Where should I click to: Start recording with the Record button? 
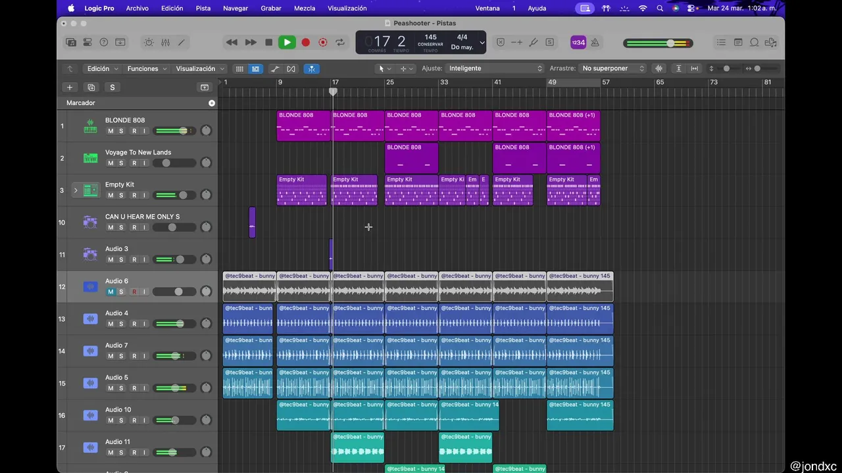click(x=305, y=42)
